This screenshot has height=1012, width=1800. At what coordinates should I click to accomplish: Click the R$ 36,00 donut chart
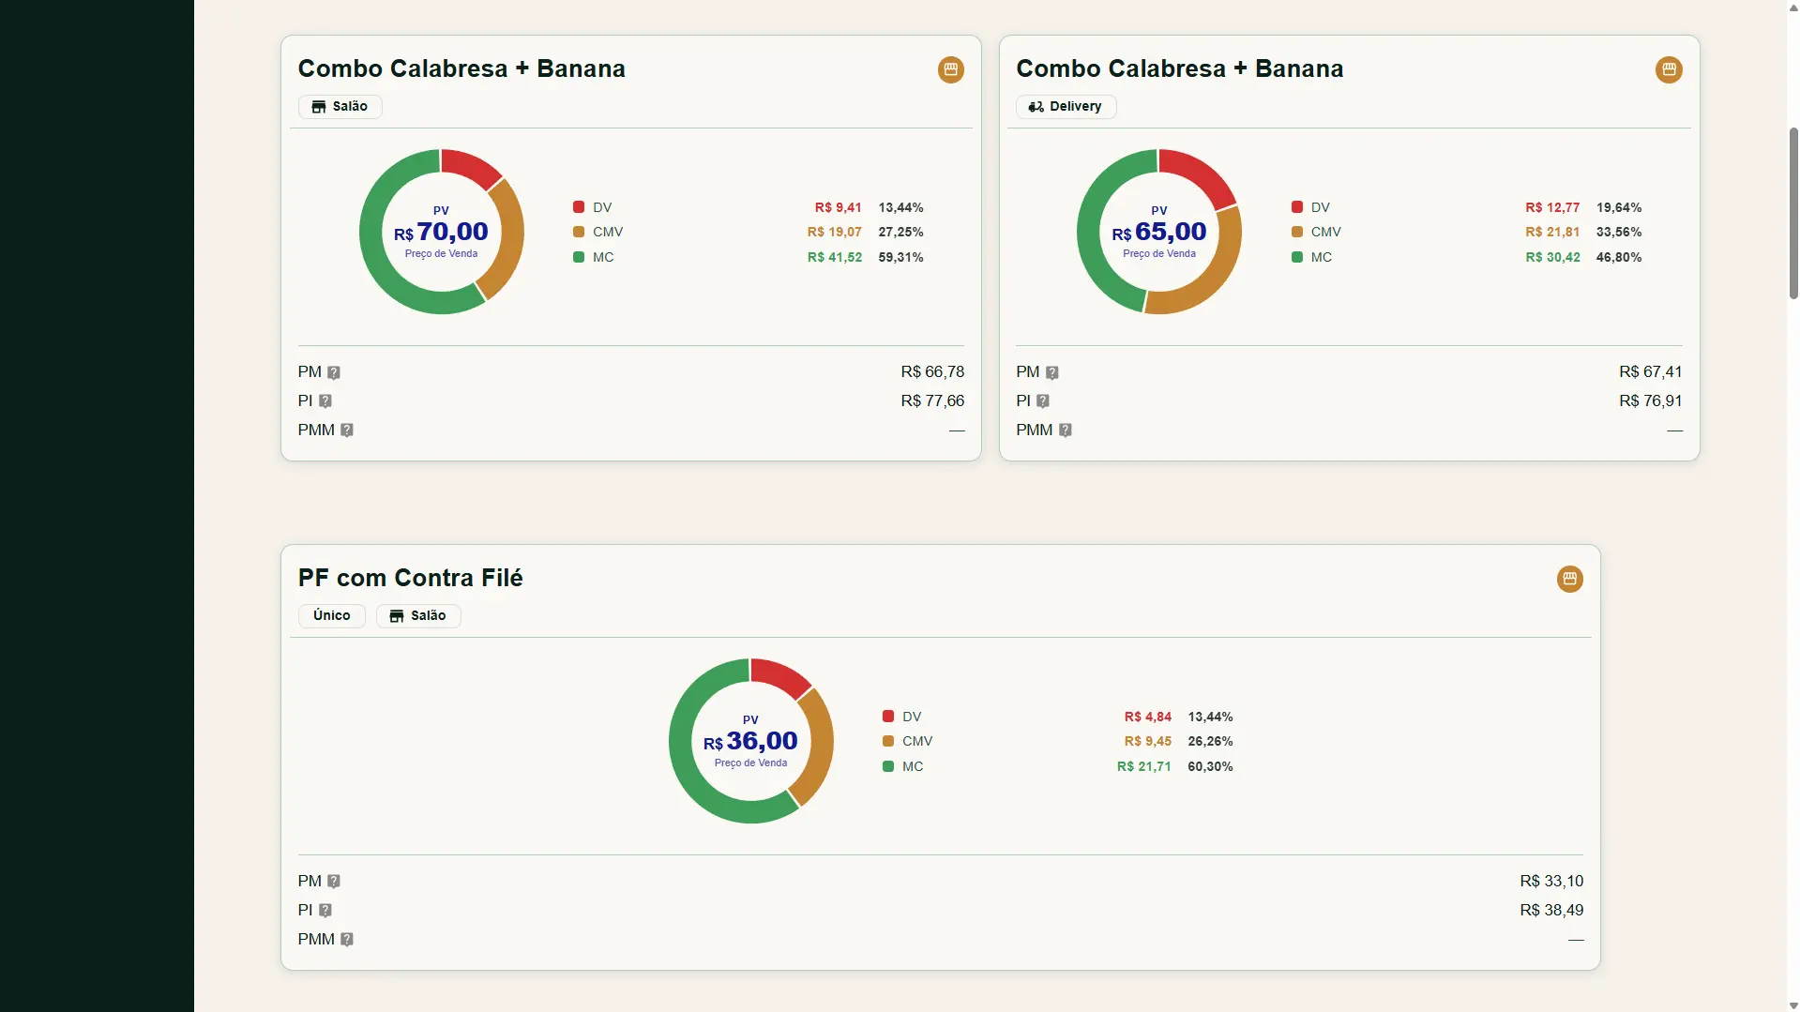[x=750, y=741]
